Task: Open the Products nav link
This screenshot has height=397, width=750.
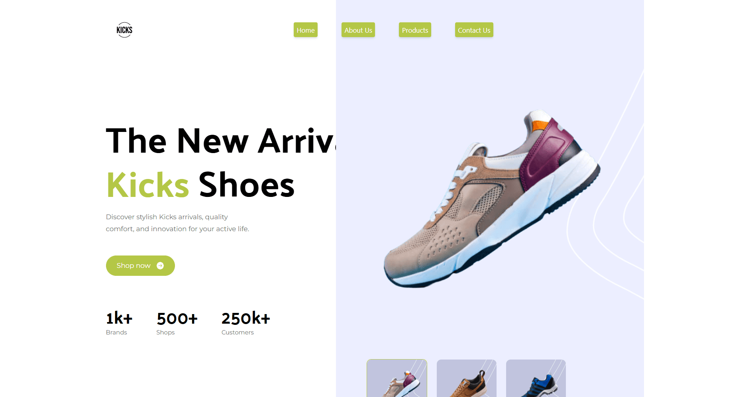Action: tap(415, 30)
